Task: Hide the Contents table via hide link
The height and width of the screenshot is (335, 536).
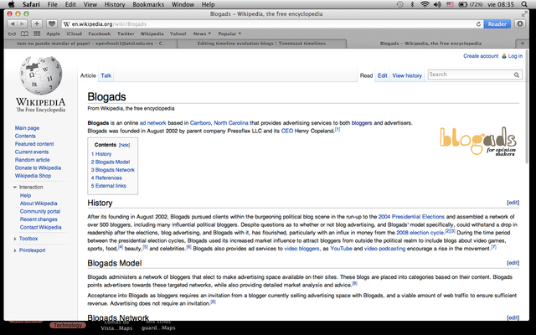Action: coord(124,145)
